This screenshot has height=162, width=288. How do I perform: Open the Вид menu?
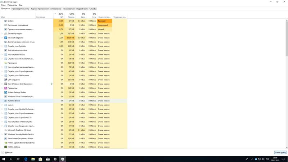[21, 5]
